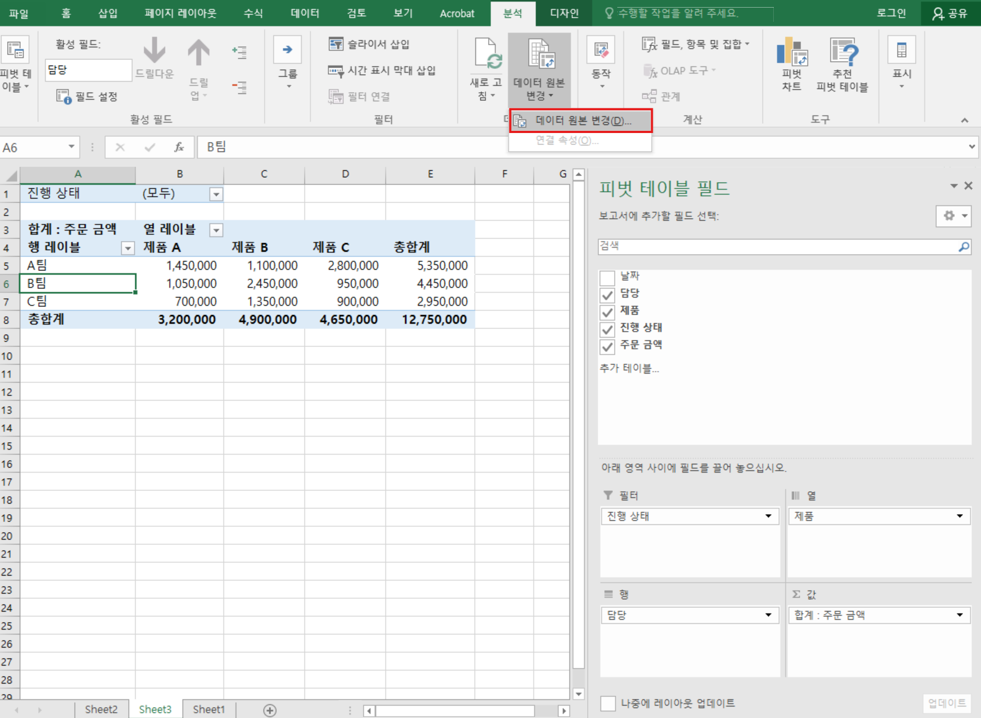Switch to the Sheet2 worksheet tab
This screenshot has width=981, height=718.
click(x=101, y=709)
